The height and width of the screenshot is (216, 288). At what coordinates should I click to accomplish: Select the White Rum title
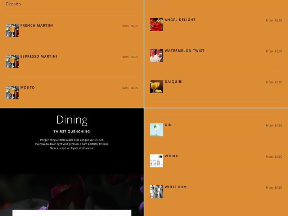[x=176, y=187]
